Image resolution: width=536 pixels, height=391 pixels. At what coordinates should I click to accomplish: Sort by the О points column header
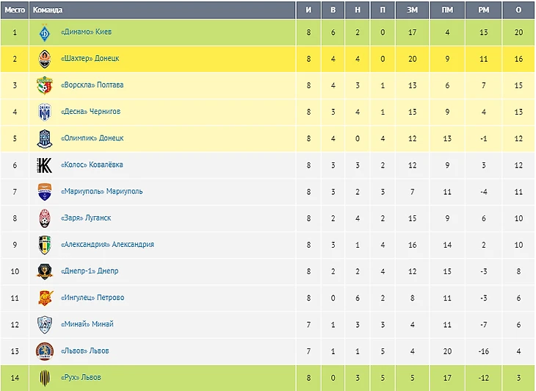518,10
